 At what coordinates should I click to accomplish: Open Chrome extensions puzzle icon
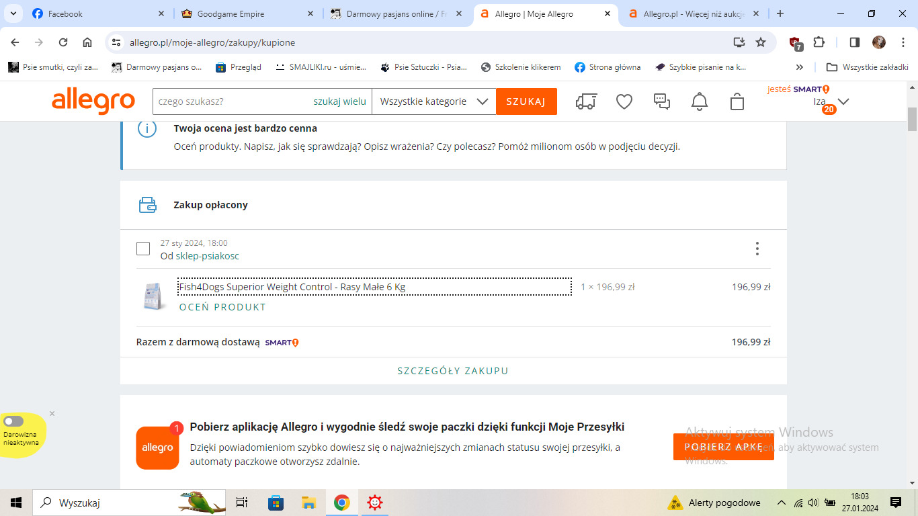[x=819, y=42]
